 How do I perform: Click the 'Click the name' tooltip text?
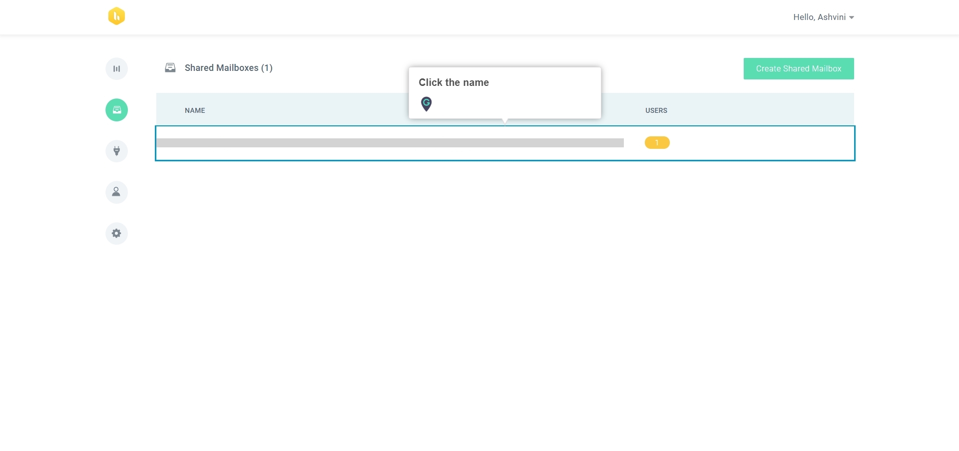pos(454,82)
